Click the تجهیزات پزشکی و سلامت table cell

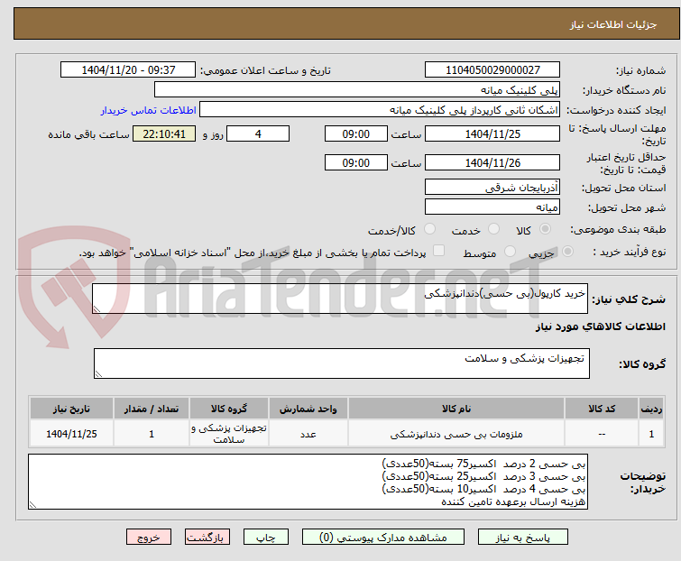pyautogui.click(x=229, y=434)
